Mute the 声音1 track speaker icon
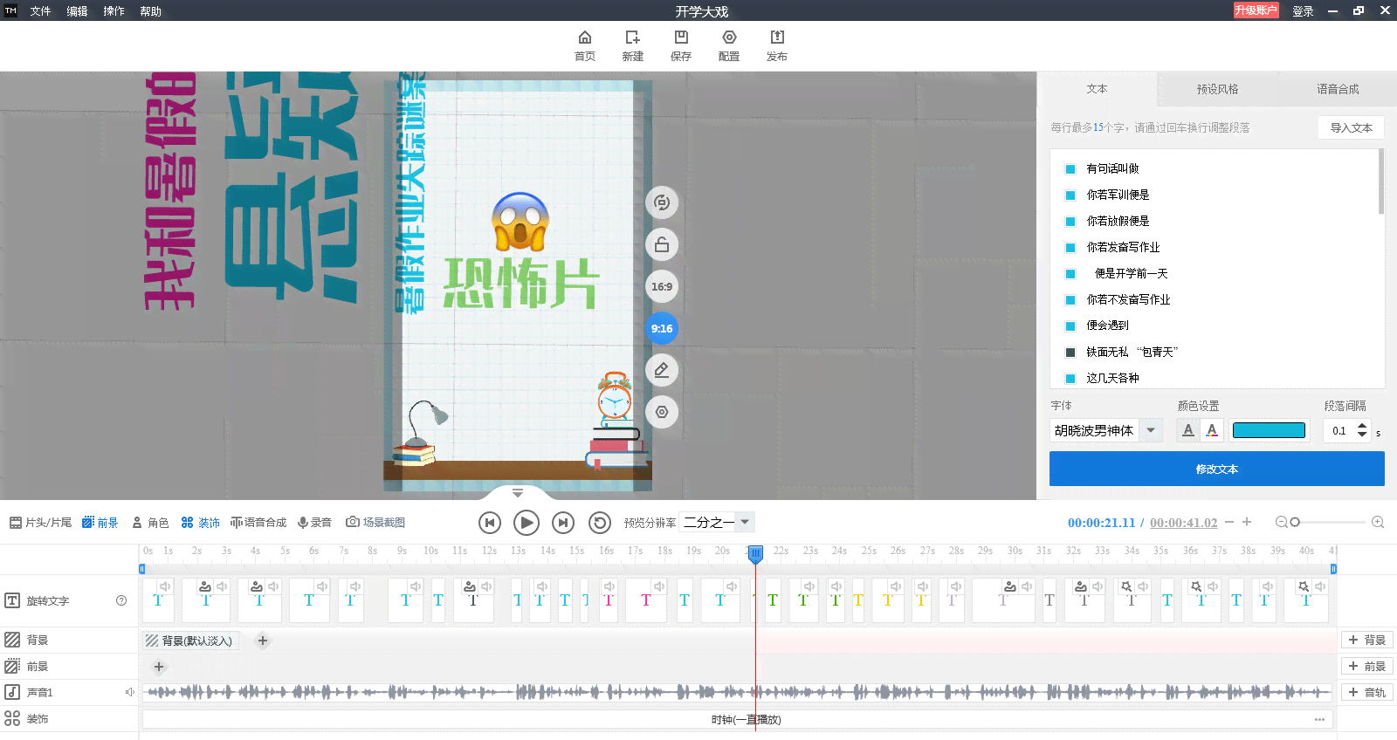1397x740 pixels. (x=129, y=692)
